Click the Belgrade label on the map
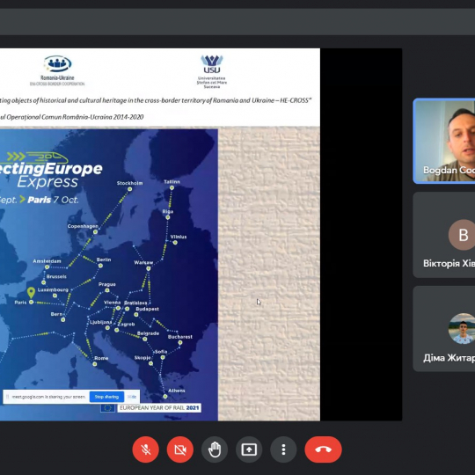475x475 pixels. pyautogui.click(x=148, y=333)
